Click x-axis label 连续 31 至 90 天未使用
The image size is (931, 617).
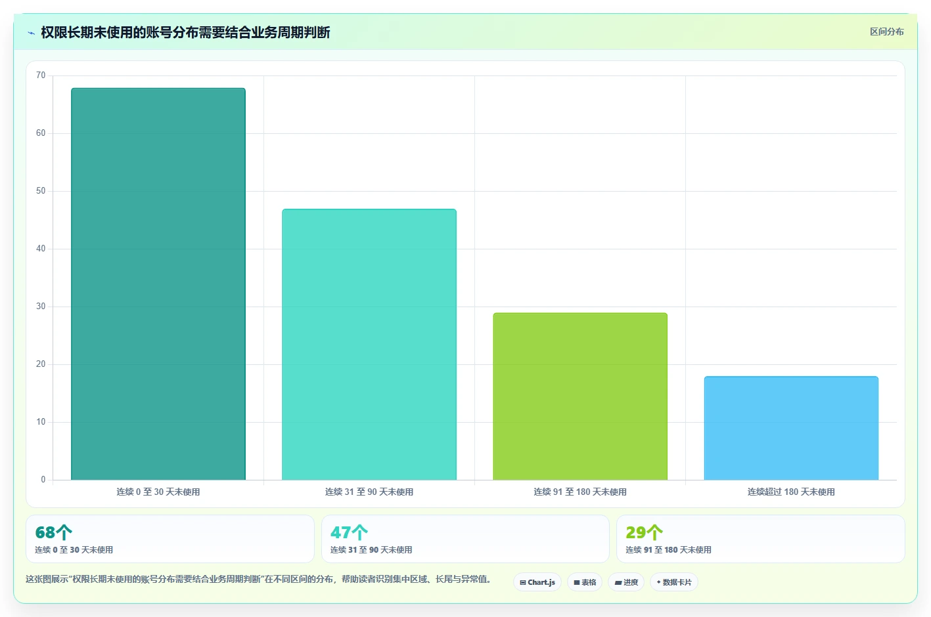click(x=369, y=492)
